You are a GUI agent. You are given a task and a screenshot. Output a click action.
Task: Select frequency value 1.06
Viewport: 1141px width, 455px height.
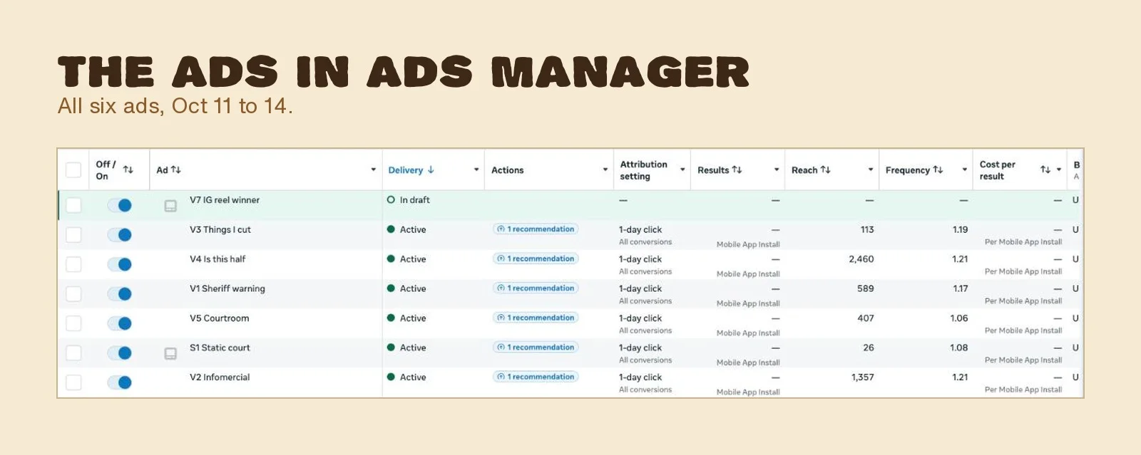point(959,318)
